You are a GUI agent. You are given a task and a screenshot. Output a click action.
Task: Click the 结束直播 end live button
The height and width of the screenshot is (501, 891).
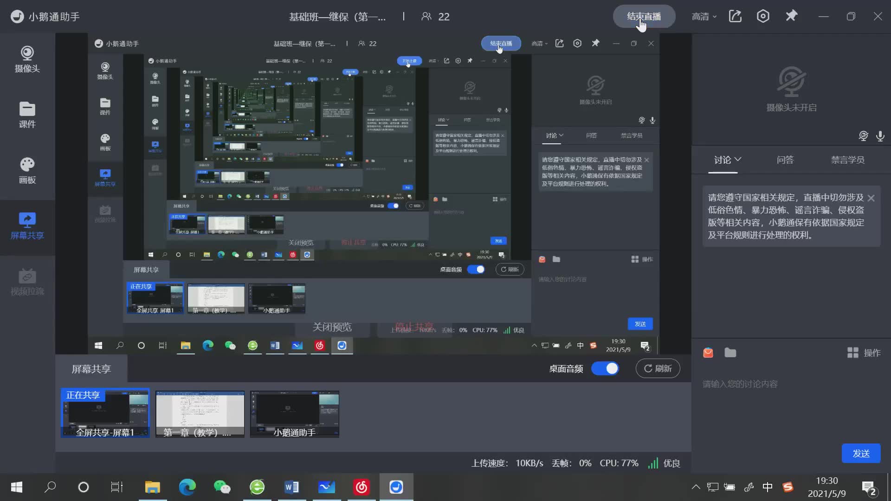(x=644, y=17)
